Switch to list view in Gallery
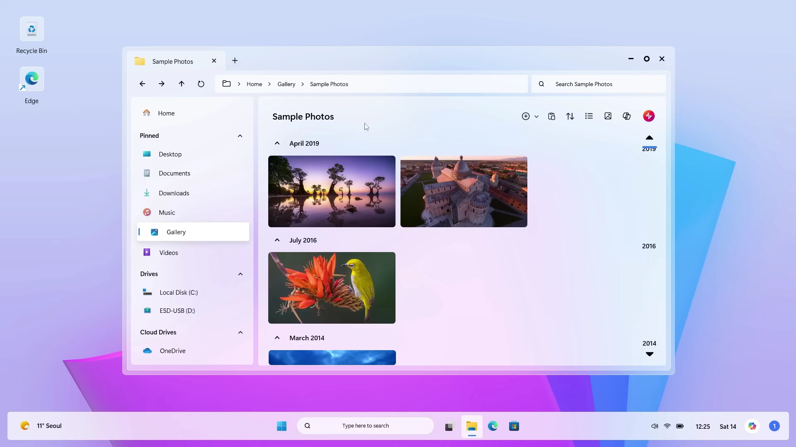Image resolution: width=796 pixels, height=447 pixels. 589,116
